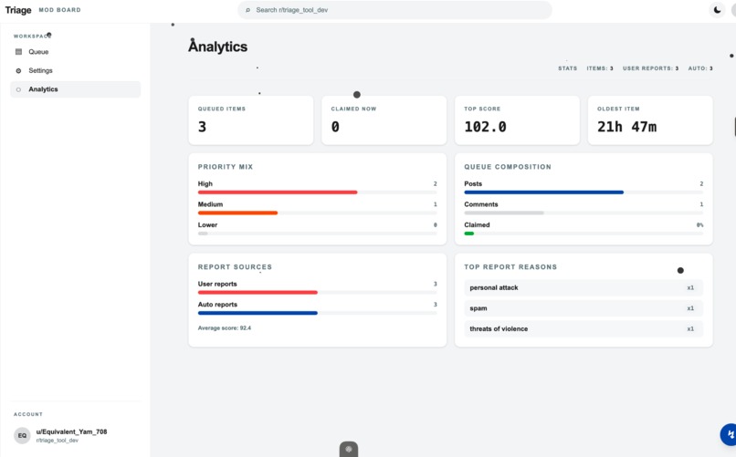Click the Lower label in Priority Mix
The width and height of the screenshot is (736, 457).
click(x=207, y=225)
